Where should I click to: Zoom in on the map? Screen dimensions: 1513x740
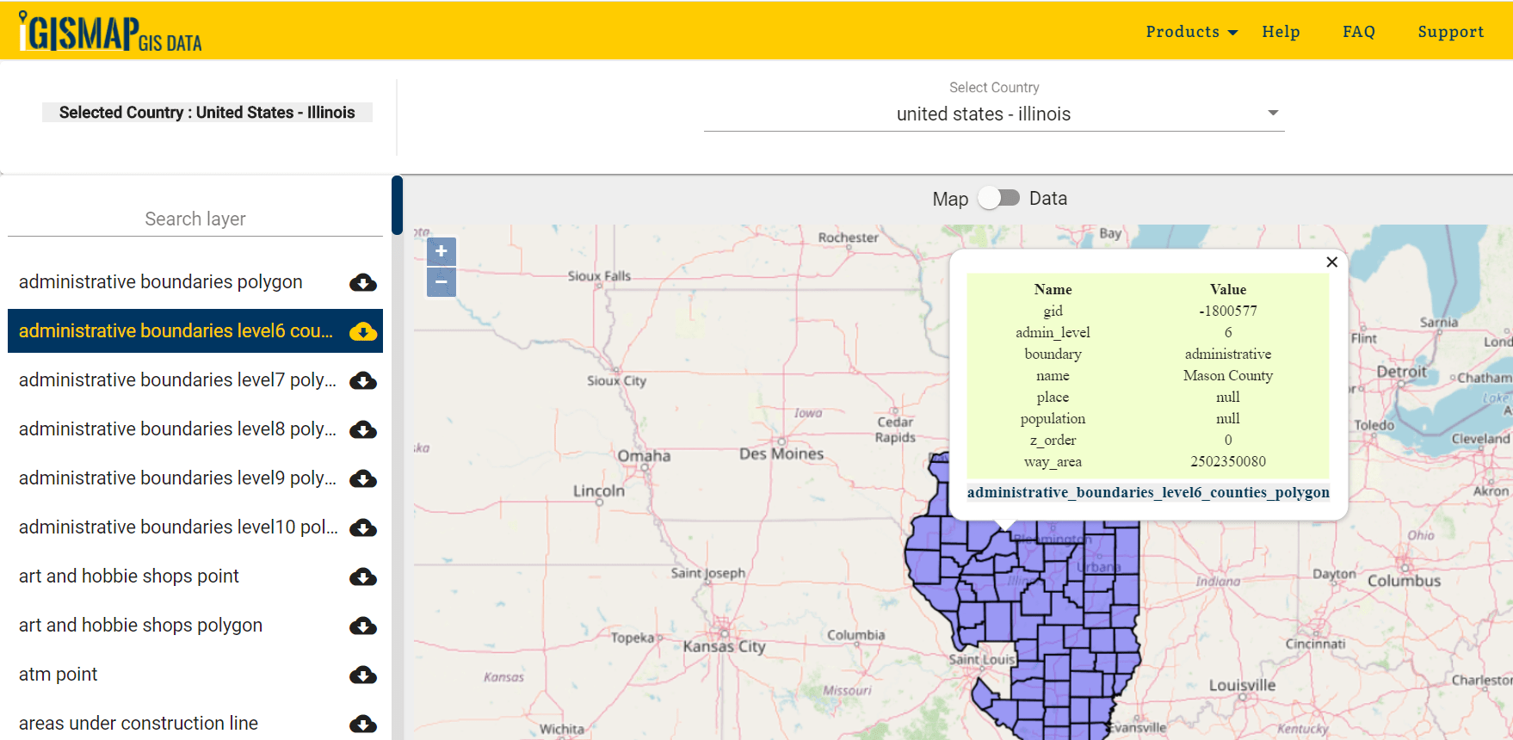(442, 251)
